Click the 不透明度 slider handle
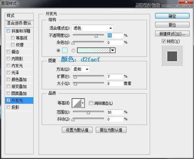This screenshot has width=194, height=159. coord(96,36)
